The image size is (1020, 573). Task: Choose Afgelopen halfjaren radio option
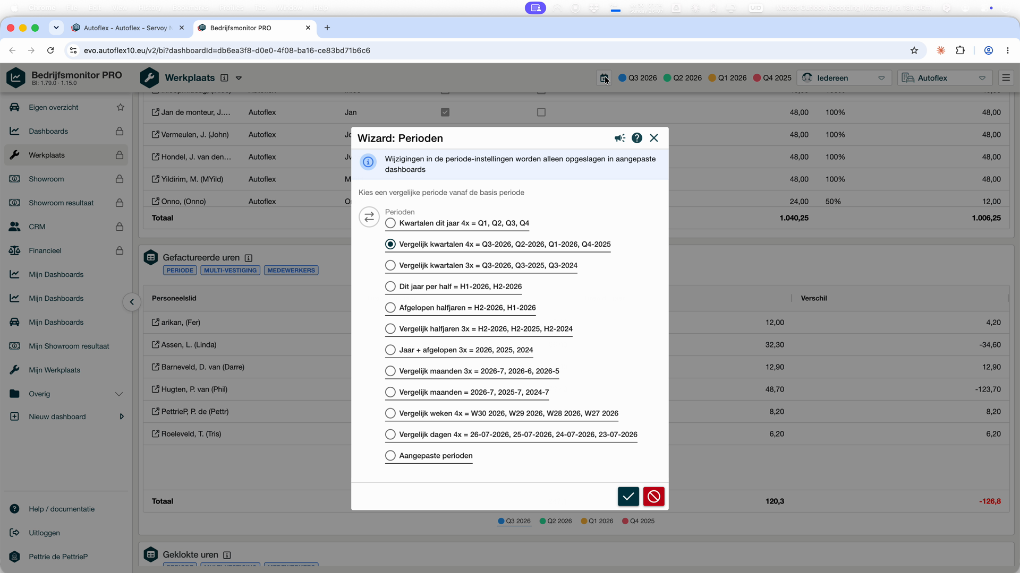point(390,308)
